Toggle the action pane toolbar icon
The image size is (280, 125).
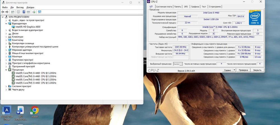(x=28, y=12)
